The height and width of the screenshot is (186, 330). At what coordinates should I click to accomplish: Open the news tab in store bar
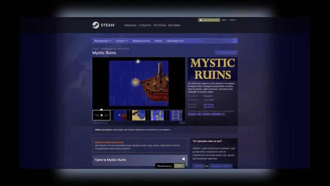point(158,41)
